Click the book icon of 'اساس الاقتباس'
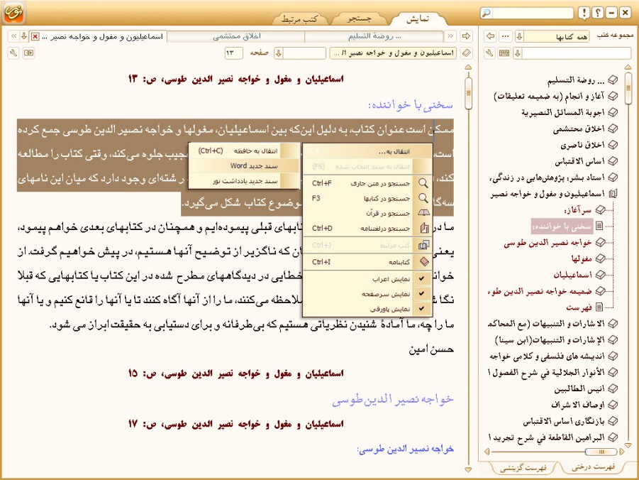 (613, 161)
